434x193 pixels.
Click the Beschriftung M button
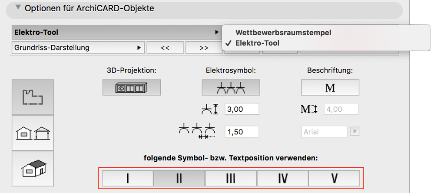[330, 87]
